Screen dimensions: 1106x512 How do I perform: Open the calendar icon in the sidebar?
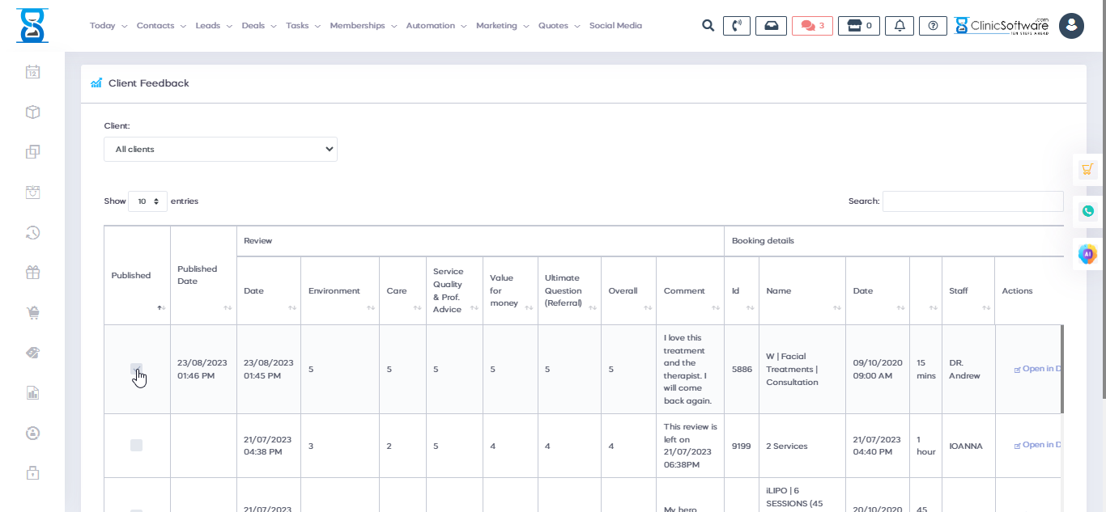pyautogui.click(x=32, y=72)
